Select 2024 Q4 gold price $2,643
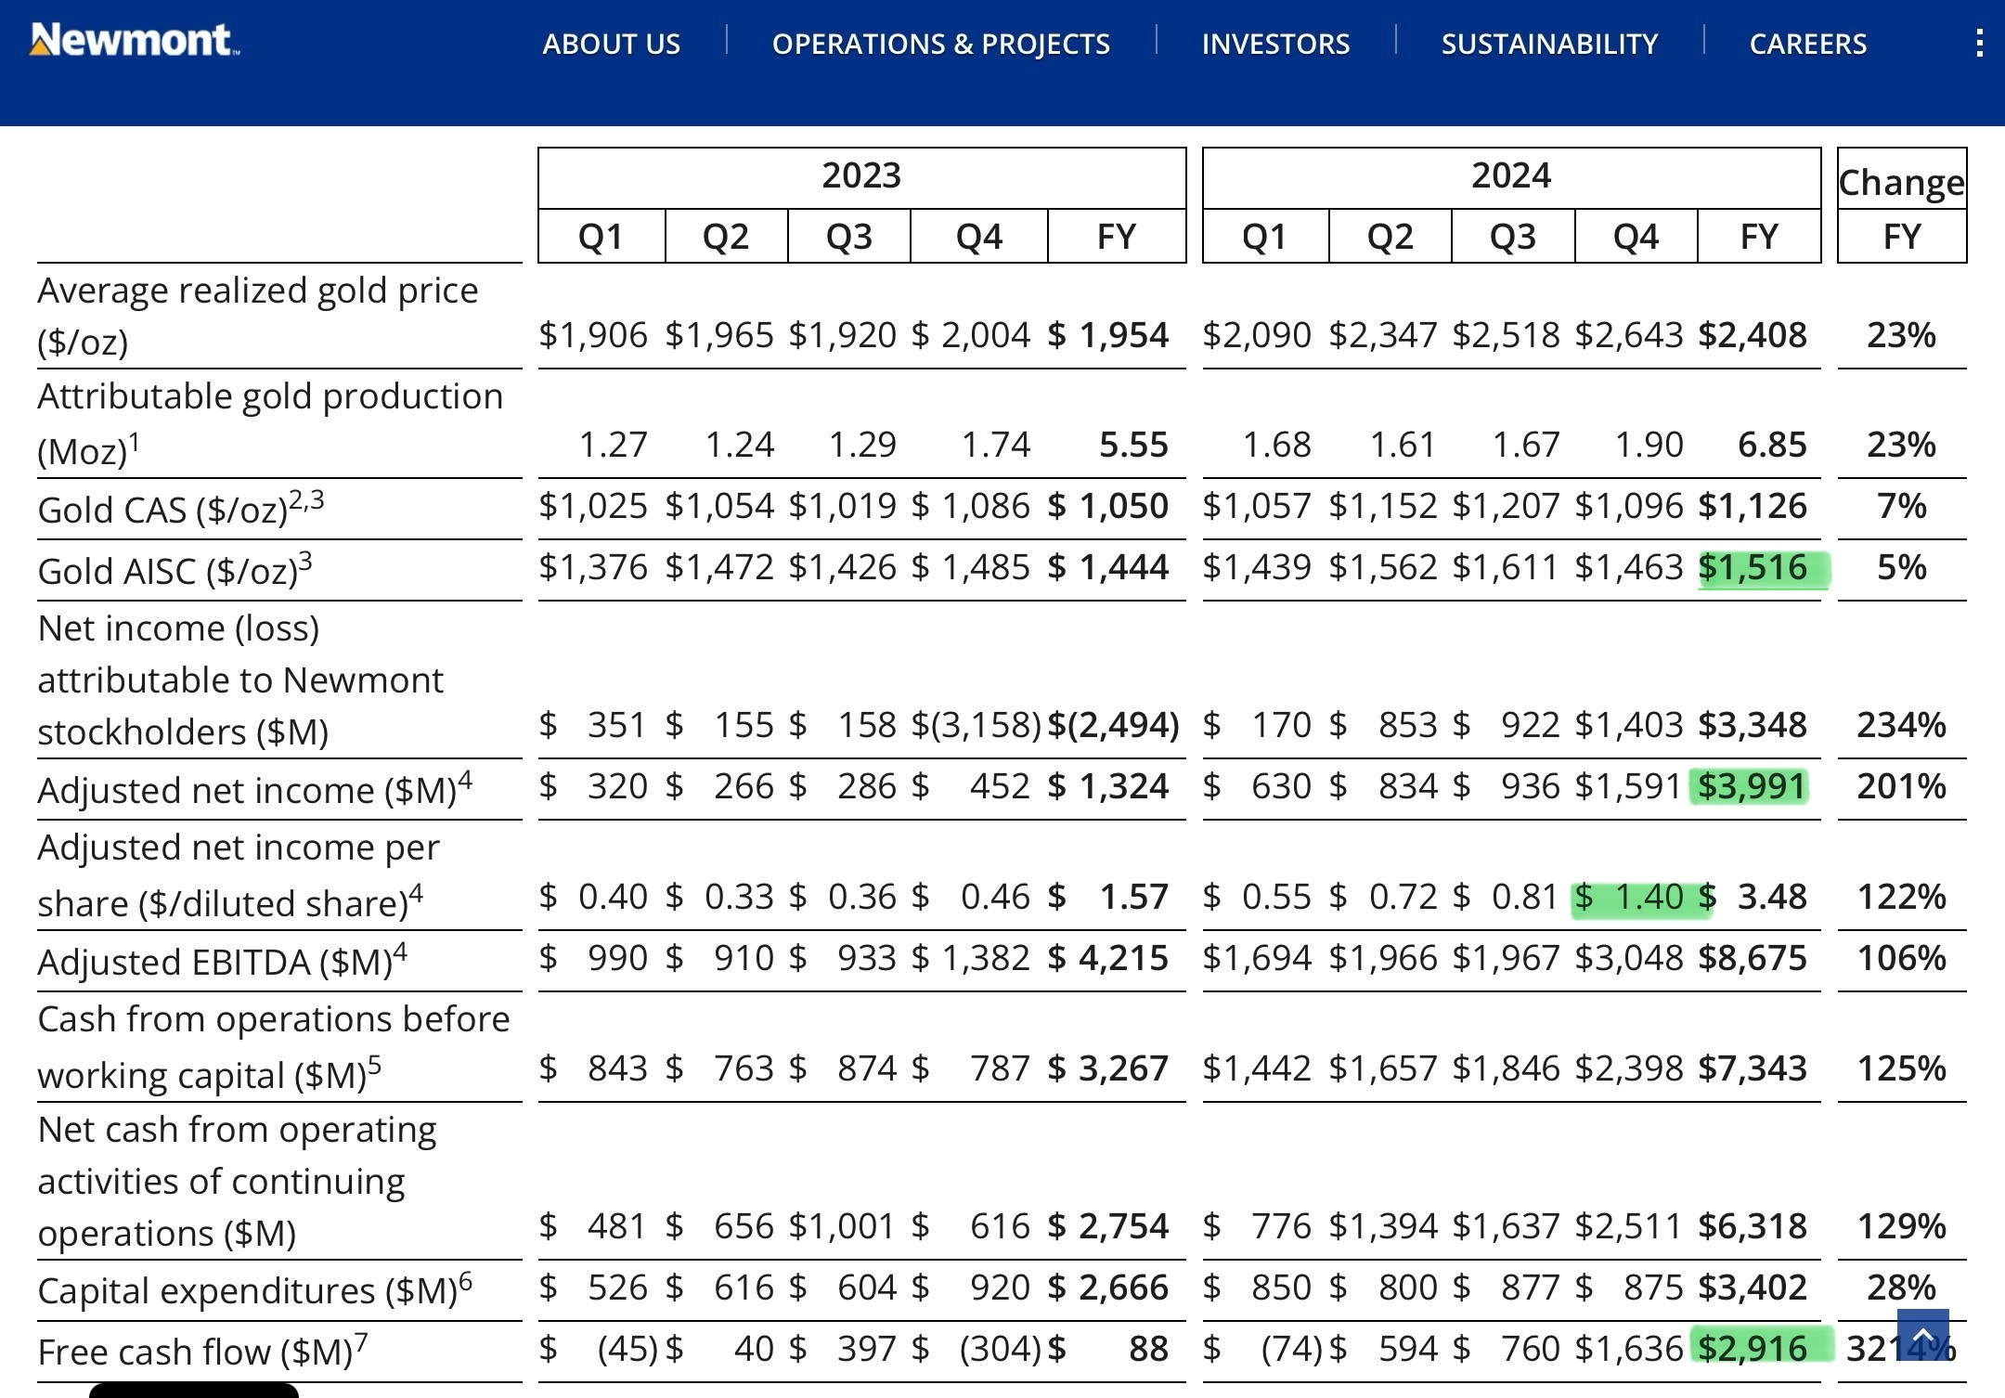2005x1398 pixels. [1629, 335]
